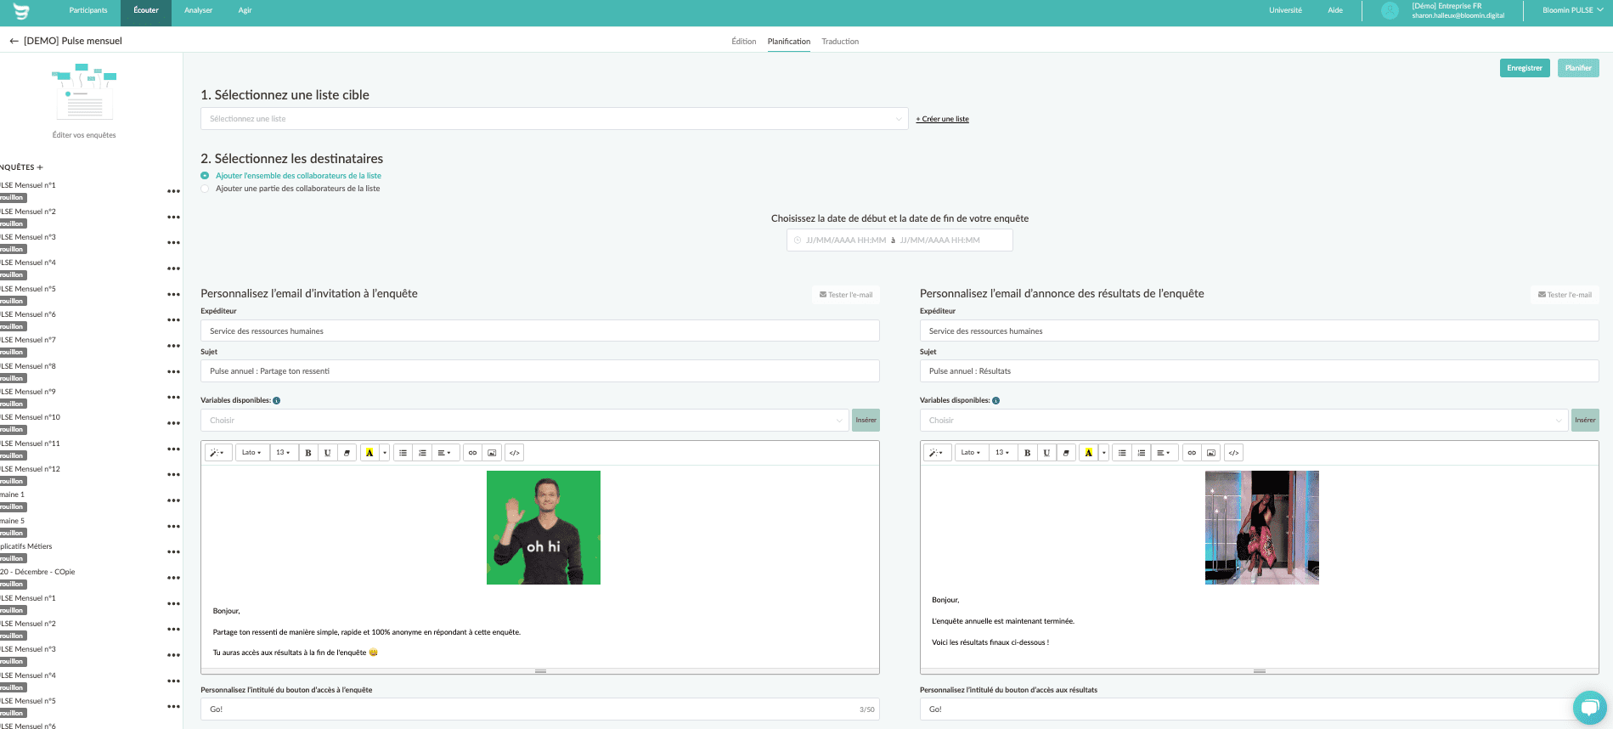Viewport: 1613px width, 729px height.
Task: Click the Enregistrer button
Action: 1525,68
